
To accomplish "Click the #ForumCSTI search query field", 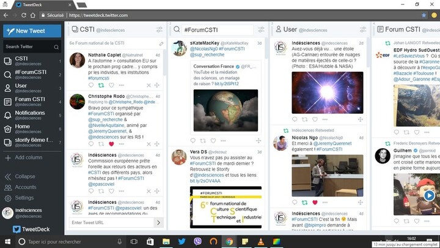I will 217,30.
